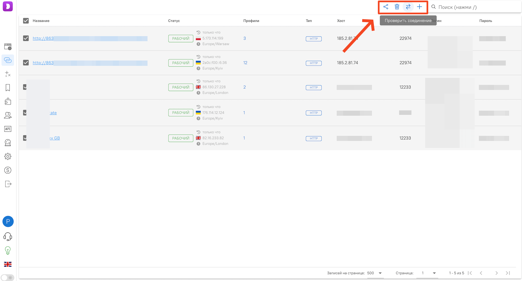Click the UK flag language selector
The height and width of the screenshot is (281, 522).
pyautogui.click(x=8, y=264)
